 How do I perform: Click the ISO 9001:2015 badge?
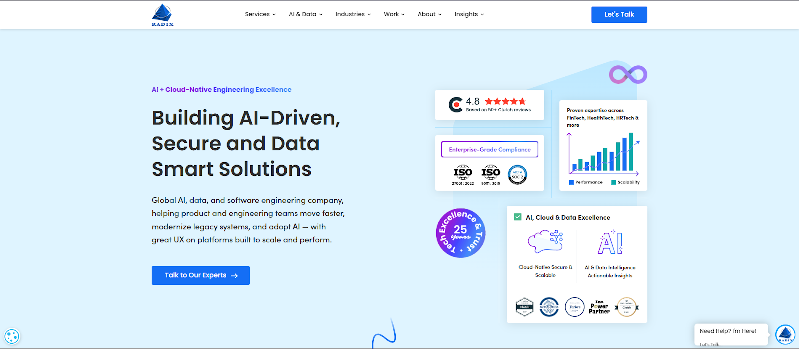tap(491, 175)
